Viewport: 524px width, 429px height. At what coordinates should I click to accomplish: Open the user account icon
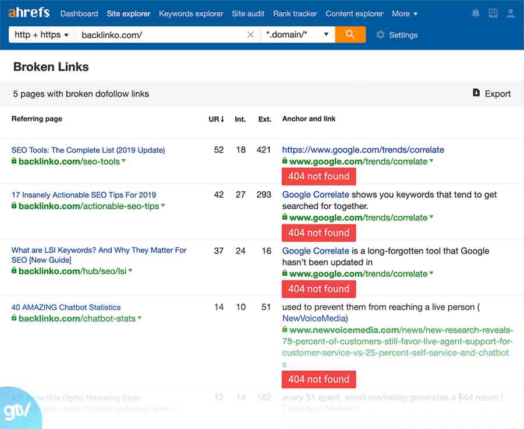[x=512, y=13]
